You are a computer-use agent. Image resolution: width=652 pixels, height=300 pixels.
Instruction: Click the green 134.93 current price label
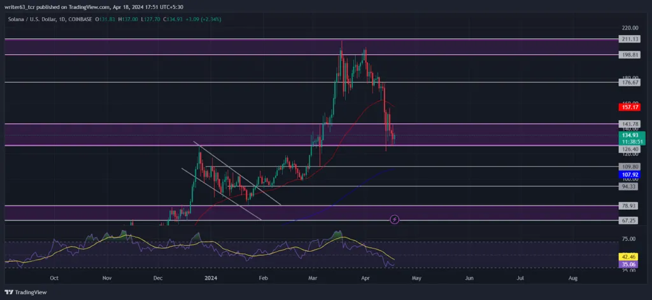tap(632, 138)
